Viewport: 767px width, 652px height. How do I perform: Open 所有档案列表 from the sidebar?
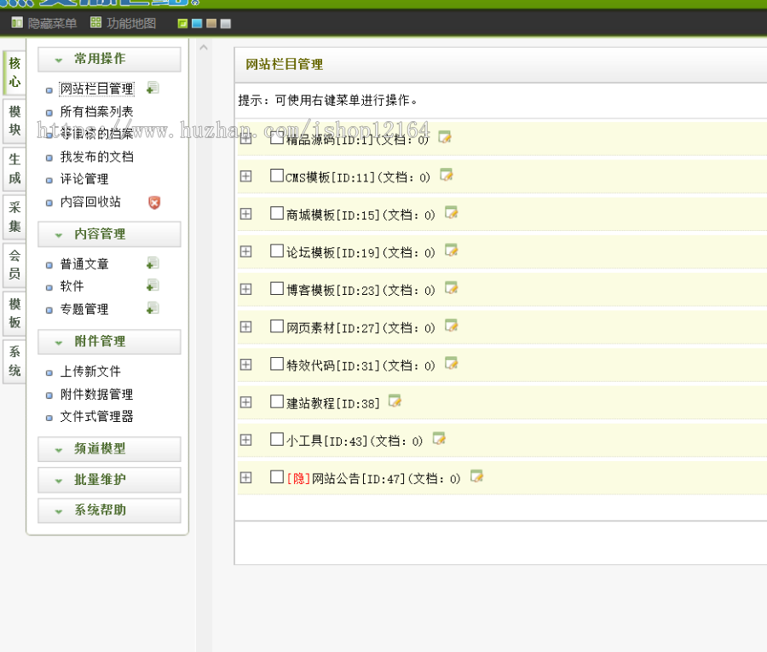(x=95, y=111)
